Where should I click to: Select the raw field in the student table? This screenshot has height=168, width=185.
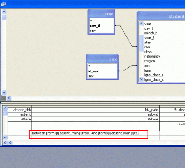pos(147,47)
